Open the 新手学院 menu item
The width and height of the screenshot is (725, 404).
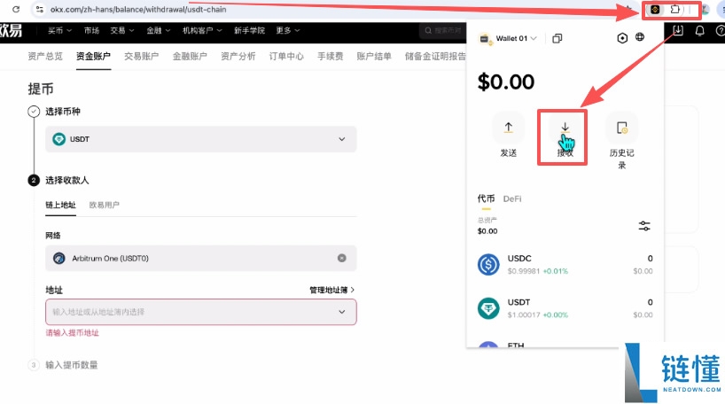coord(249,30)
